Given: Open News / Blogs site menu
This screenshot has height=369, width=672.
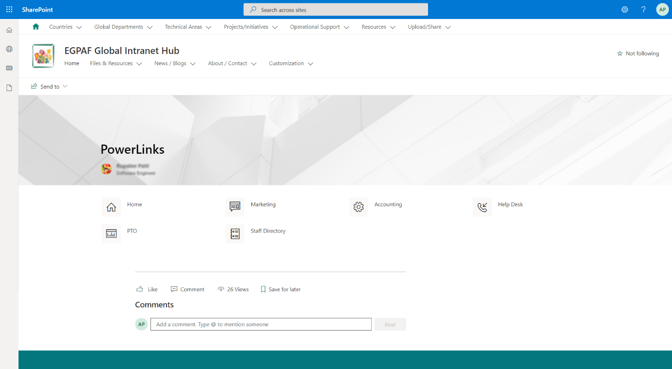Looking at the screenshot, I should pyautogui.click(x=170, y=63).
